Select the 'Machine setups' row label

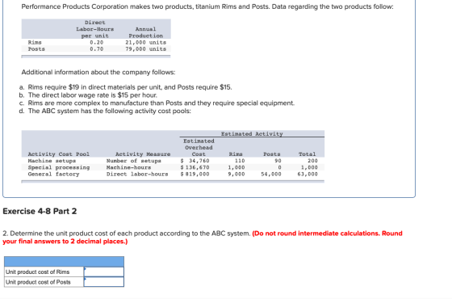click(52, 161)
